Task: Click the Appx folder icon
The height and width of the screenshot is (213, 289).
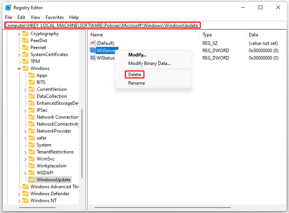Action: [32, 75]
